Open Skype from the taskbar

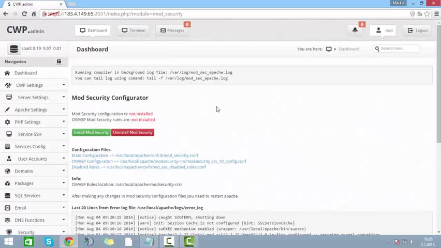(49, 241)
